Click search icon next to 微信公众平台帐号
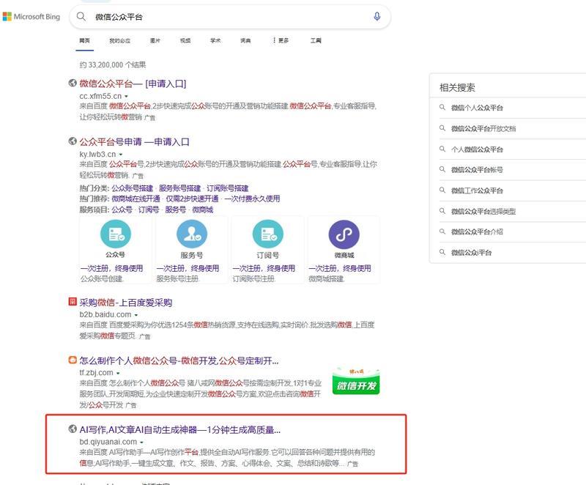Screen dimensions: 586x485 pos(442,169)
